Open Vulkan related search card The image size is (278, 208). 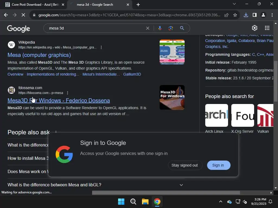point(265,119)
